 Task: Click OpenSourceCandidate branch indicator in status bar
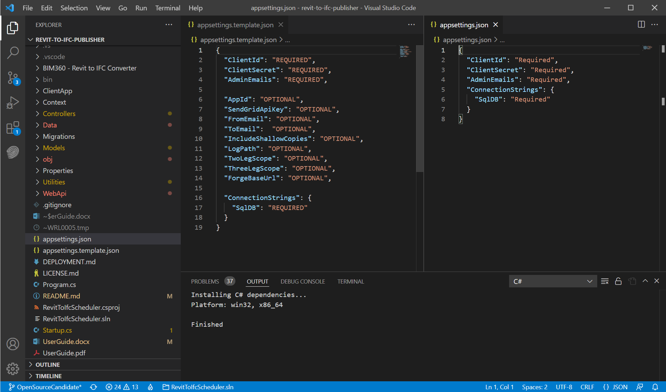pos(45,387)
